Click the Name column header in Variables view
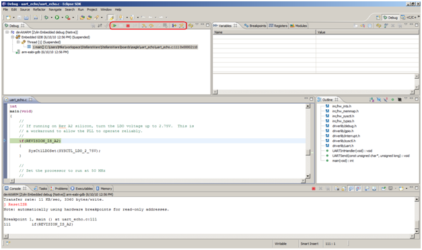This screenshot has height=250, width=422. 264,32
